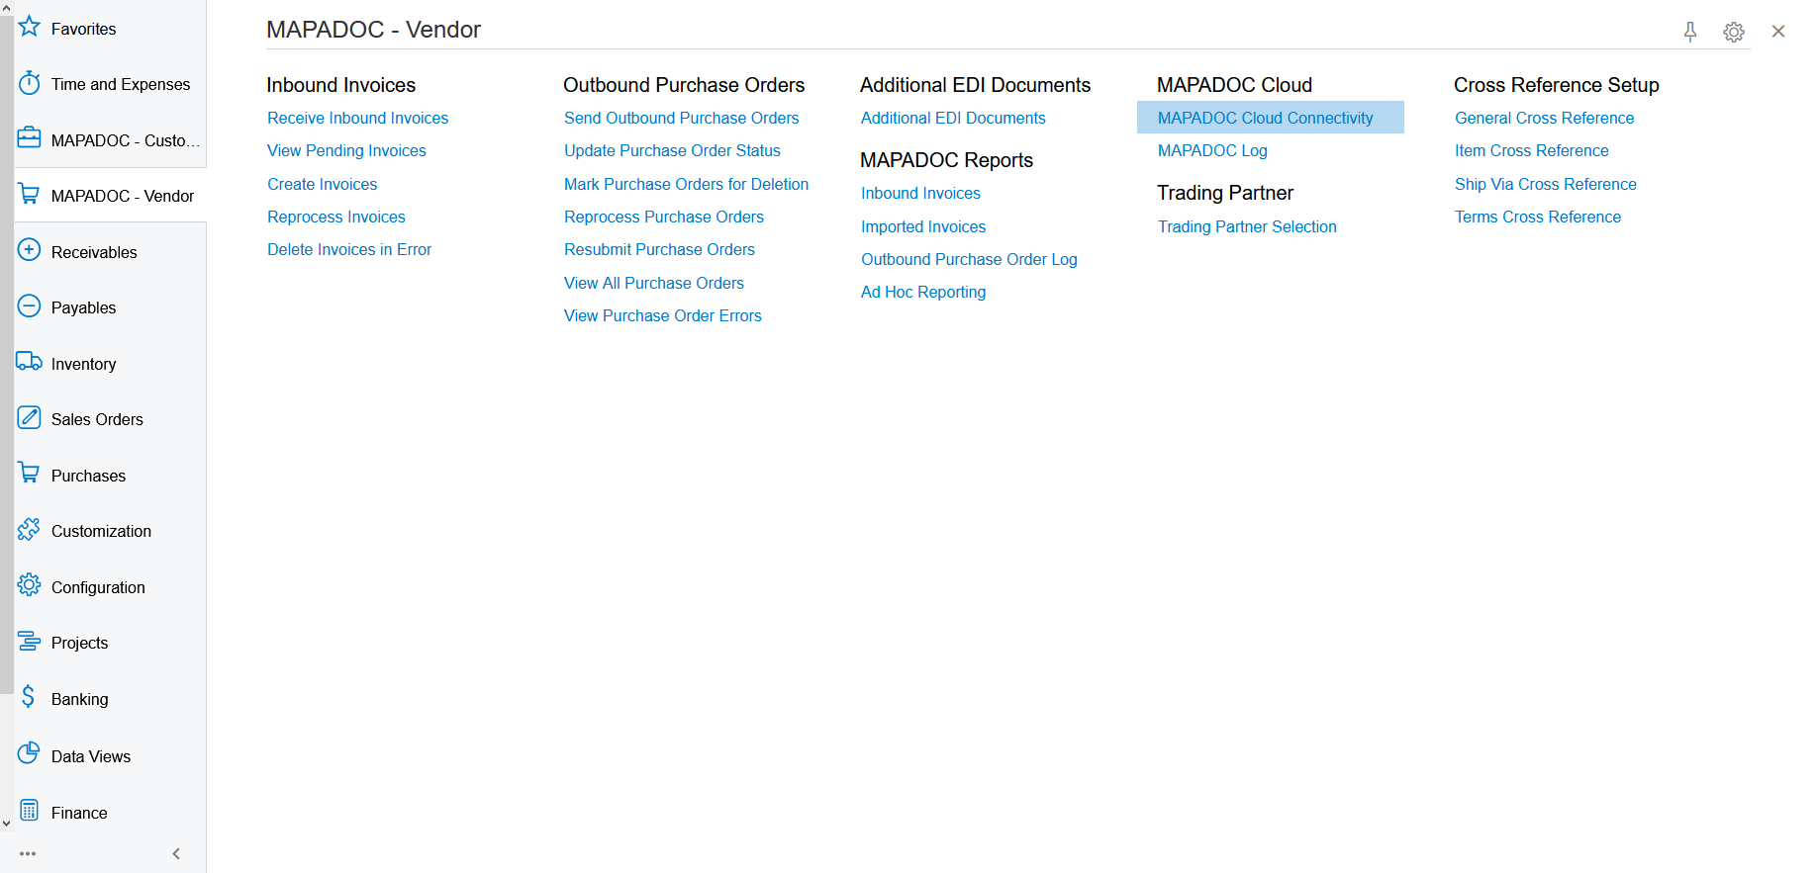Click the Purchases cart icon
1817x873 pixels.
30,474
